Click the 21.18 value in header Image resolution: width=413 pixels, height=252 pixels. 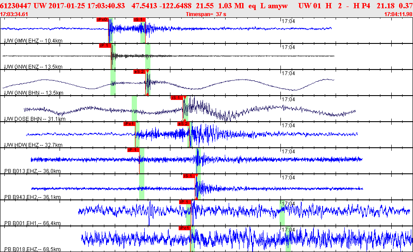386,6
